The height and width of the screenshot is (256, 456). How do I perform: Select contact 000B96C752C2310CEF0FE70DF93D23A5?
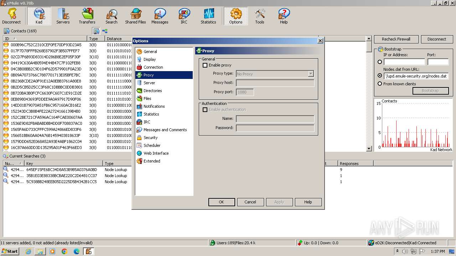[x=46, y=45]
